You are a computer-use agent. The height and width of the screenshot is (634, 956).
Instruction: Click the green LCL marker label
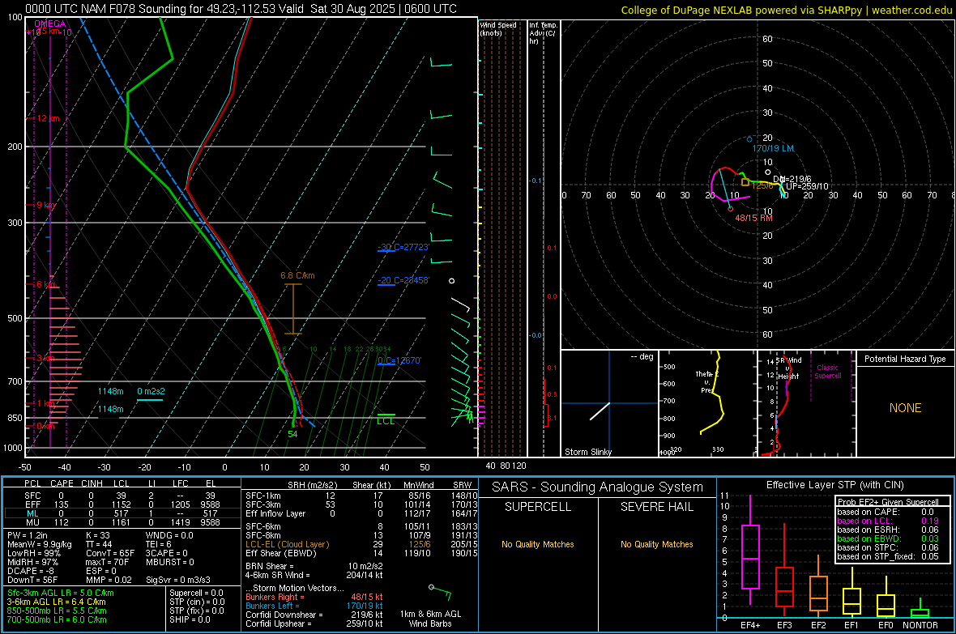(x=386, y=421)
